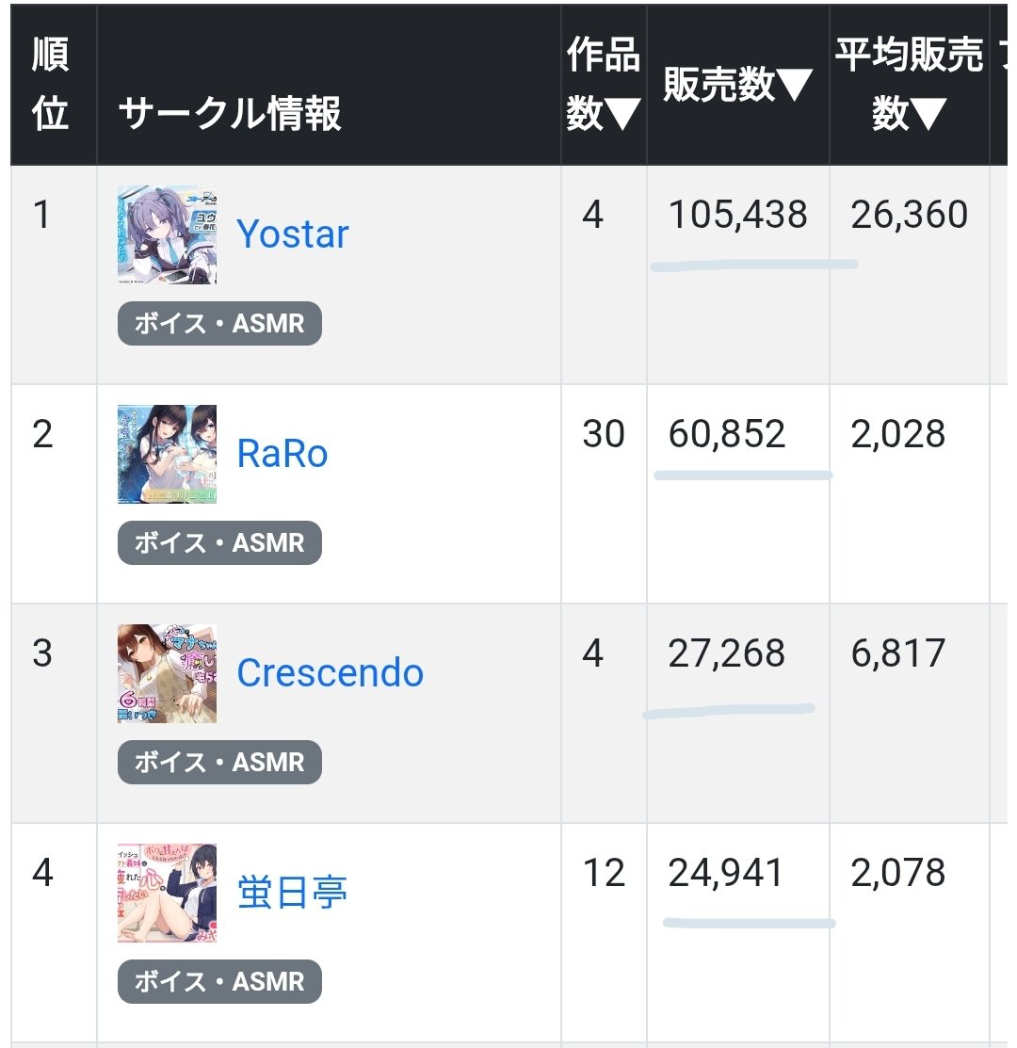Viewport: 1017px width, 1048px height.
Task: Click the Yostar circle name link
Action: tap(292, 234)
